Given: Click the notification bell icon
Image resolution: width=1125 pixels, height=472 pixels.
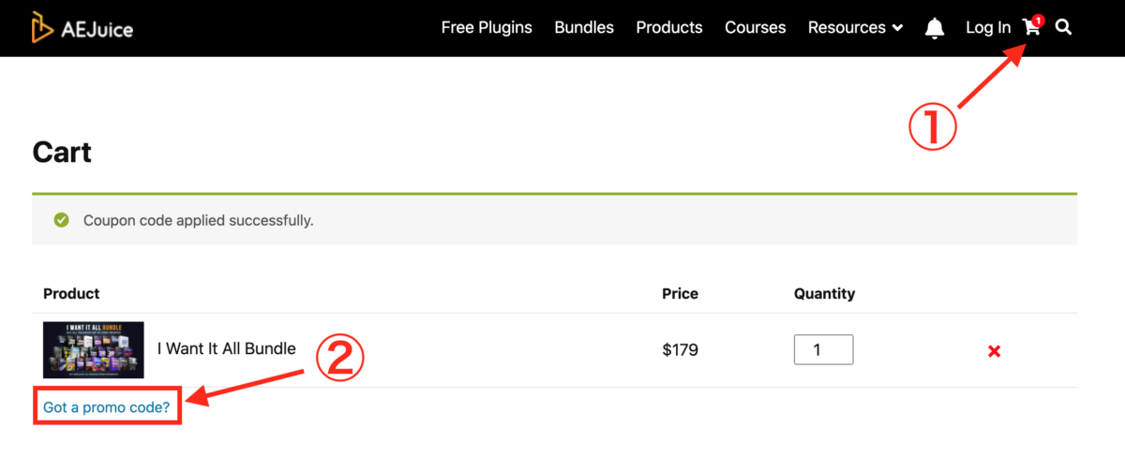Looking at the screenshot, I should (x=935, y=28).
